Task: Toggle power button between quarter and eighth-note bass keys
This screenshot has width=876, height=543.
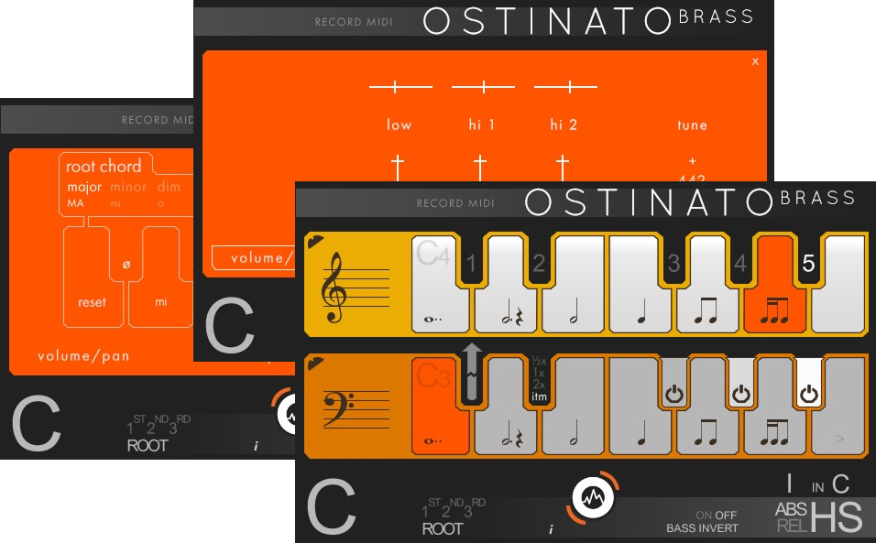Action: [x=674, y=394]
